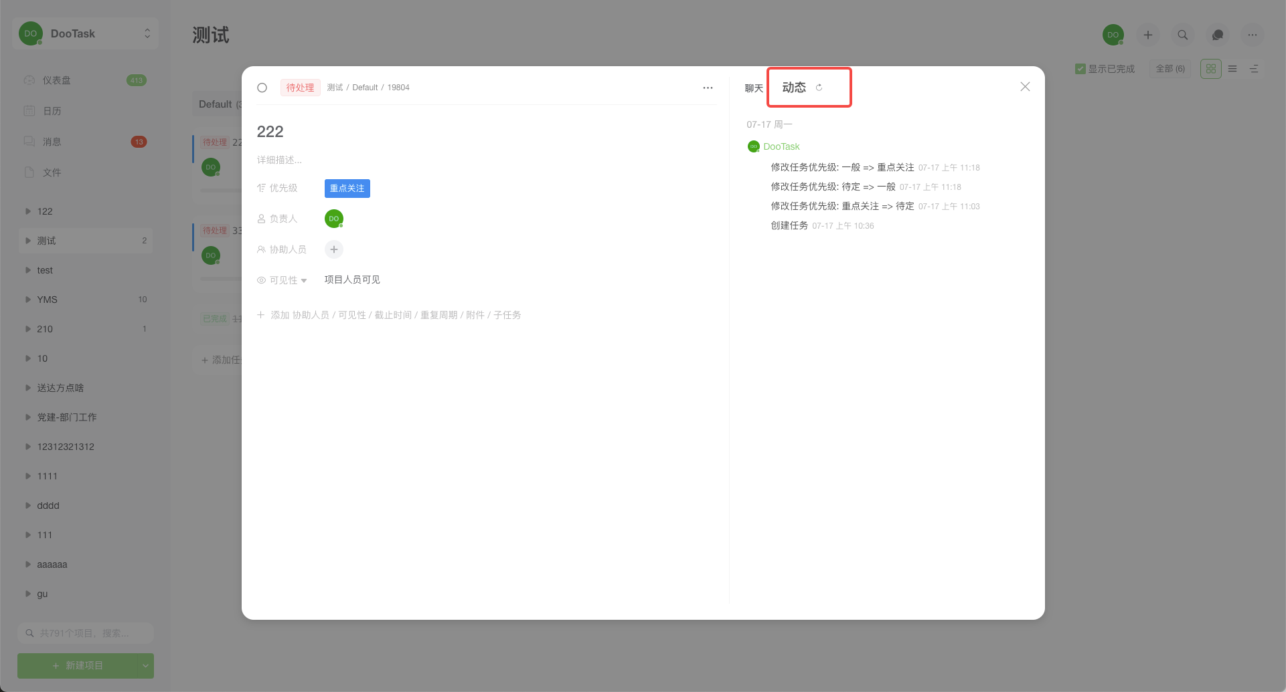Viewport: 1286px width, 692px height.
Task: Expand the YMS project in sidebar
Action: click(x=27, y=299)
